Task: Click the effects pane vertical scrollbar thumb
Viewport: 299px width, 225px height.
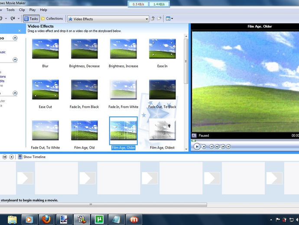Action: 186,61
